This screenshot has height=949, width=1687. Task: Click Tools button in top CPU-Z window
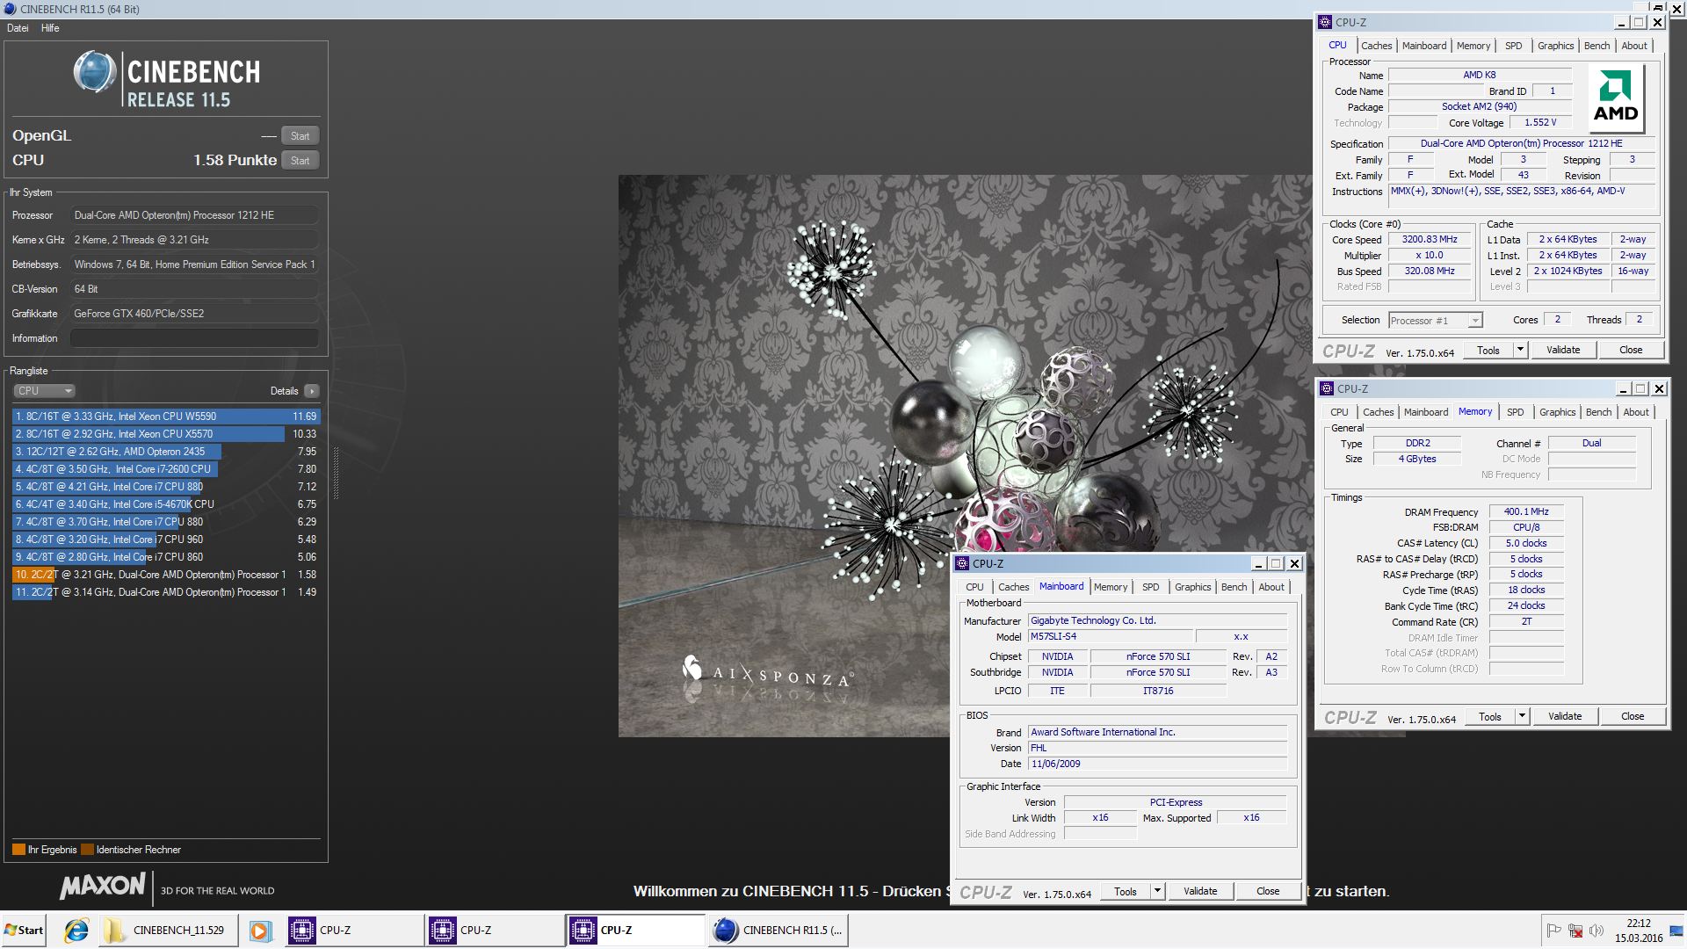[x=1488, y=350]
